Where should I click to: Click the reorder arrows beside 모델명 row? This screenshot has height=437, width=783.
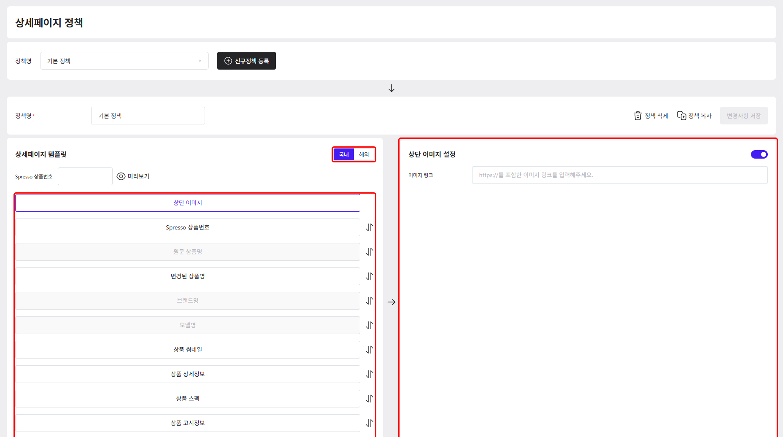coord(370,325)
